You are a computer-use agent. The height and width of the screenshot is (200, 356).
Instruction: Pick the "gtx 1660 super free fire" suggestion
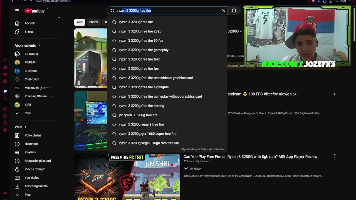(x=167, y=134)
